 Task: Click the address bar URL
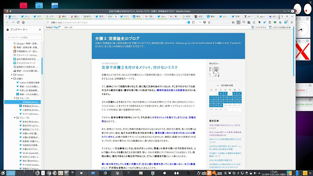point(69,22)
